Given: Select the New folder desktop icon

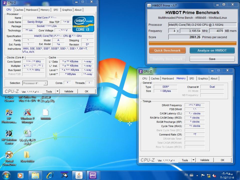Looking at the screenshot, I should coord(27,157).
